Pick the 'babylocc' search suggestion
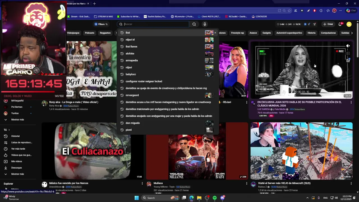Viewport: 359px width, 202px height. [167, 74]
